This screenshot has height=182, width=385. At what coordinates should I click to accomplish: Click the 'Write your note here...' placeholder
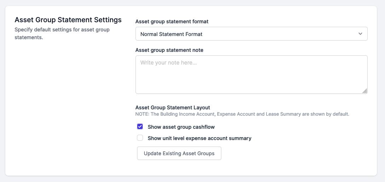click(169, 63)
